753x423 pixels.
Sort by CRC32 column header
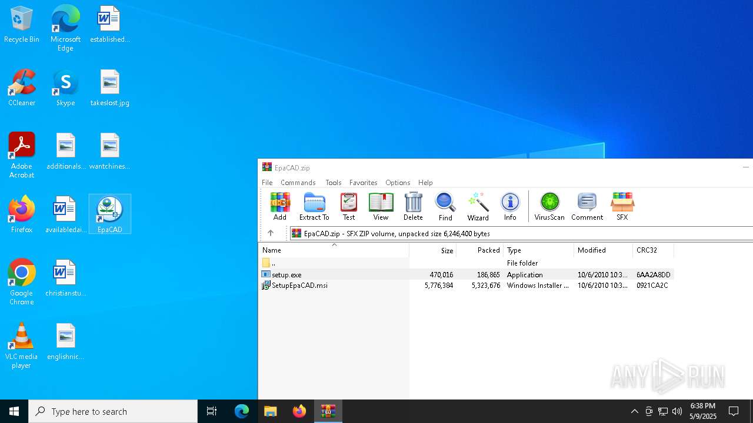[654, 250]
